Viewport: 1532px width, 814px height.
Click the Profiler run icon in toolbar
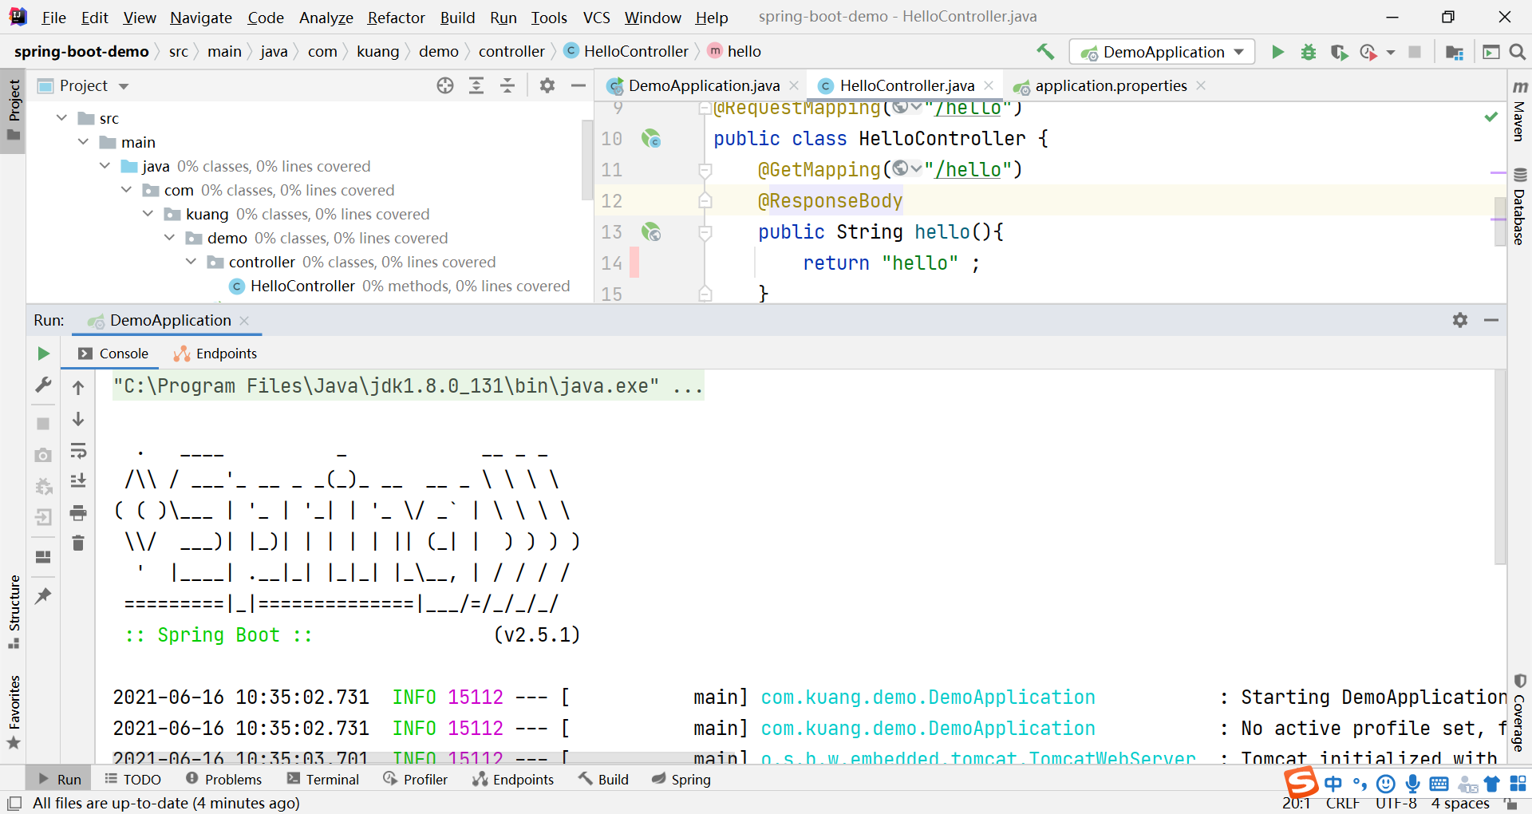click(x=1368, y=52)
